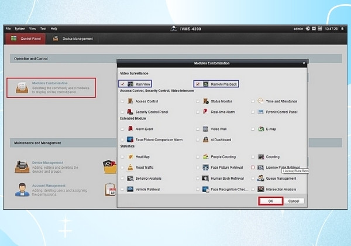
Task: Click the Access Control door icon
Action: 130,101
